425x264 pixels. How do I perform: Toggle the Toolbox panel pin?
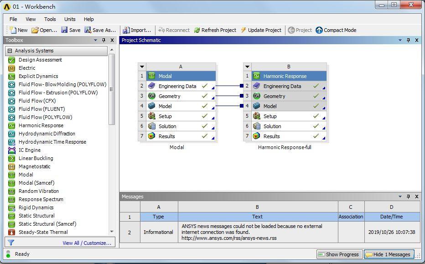click(104, 40)
